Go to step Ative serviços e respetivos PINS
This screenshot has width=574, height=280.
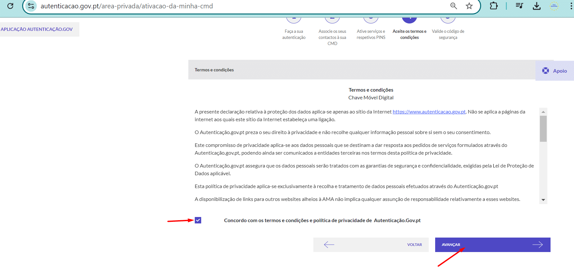pos(371,34)
